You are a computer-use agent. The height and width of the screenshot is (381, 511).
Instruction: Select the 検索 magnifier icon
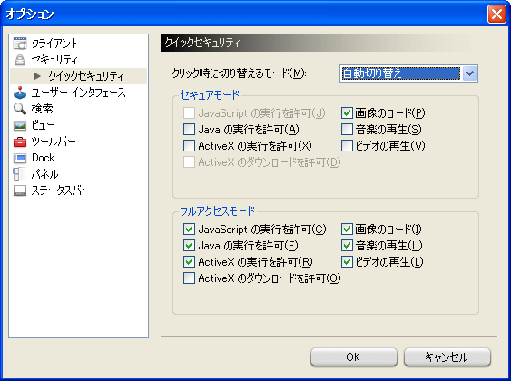point(20,109)
